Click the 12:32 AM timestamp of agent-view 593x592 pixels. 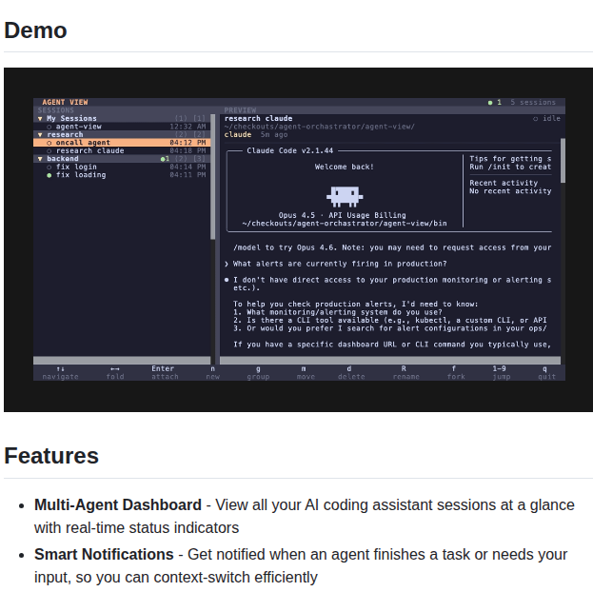(188, 127)
